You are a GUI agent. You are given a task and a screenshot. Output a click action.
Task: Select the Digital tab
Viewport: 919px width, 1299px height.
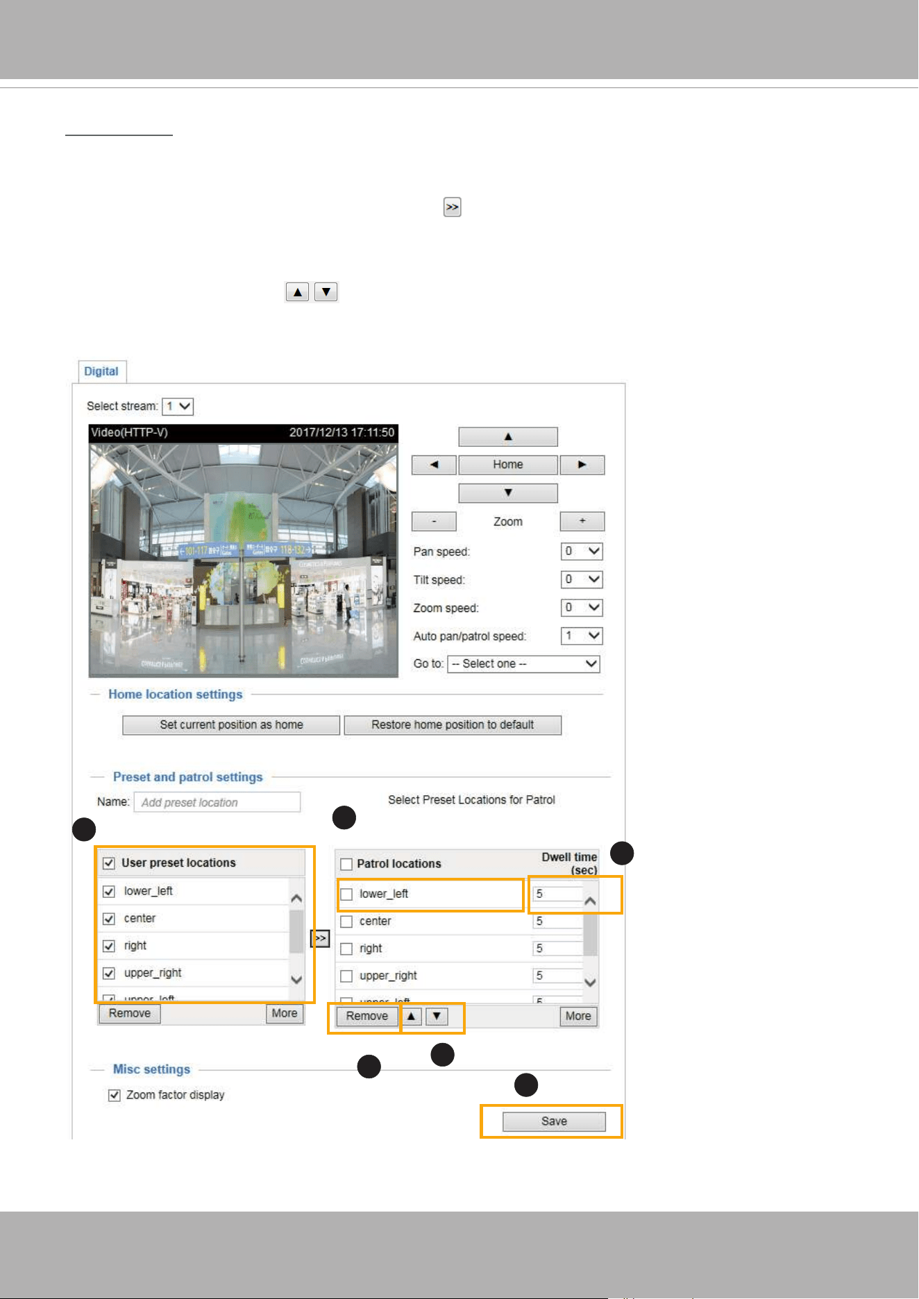point(101,371)
